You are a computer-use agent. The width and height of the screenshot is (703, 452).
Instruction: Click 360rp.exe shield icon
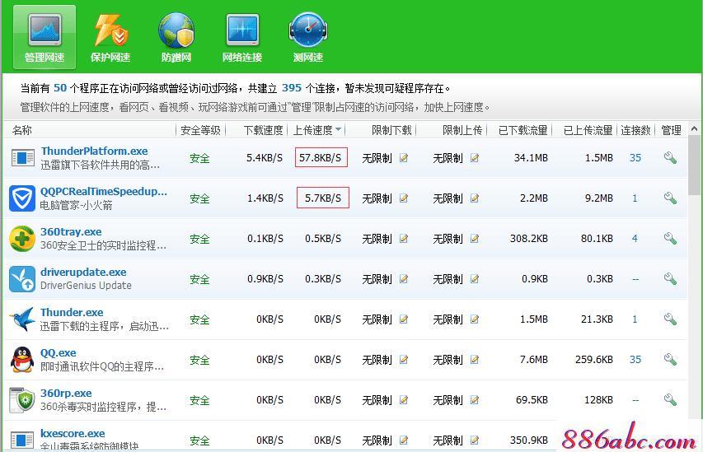point(22,399)
